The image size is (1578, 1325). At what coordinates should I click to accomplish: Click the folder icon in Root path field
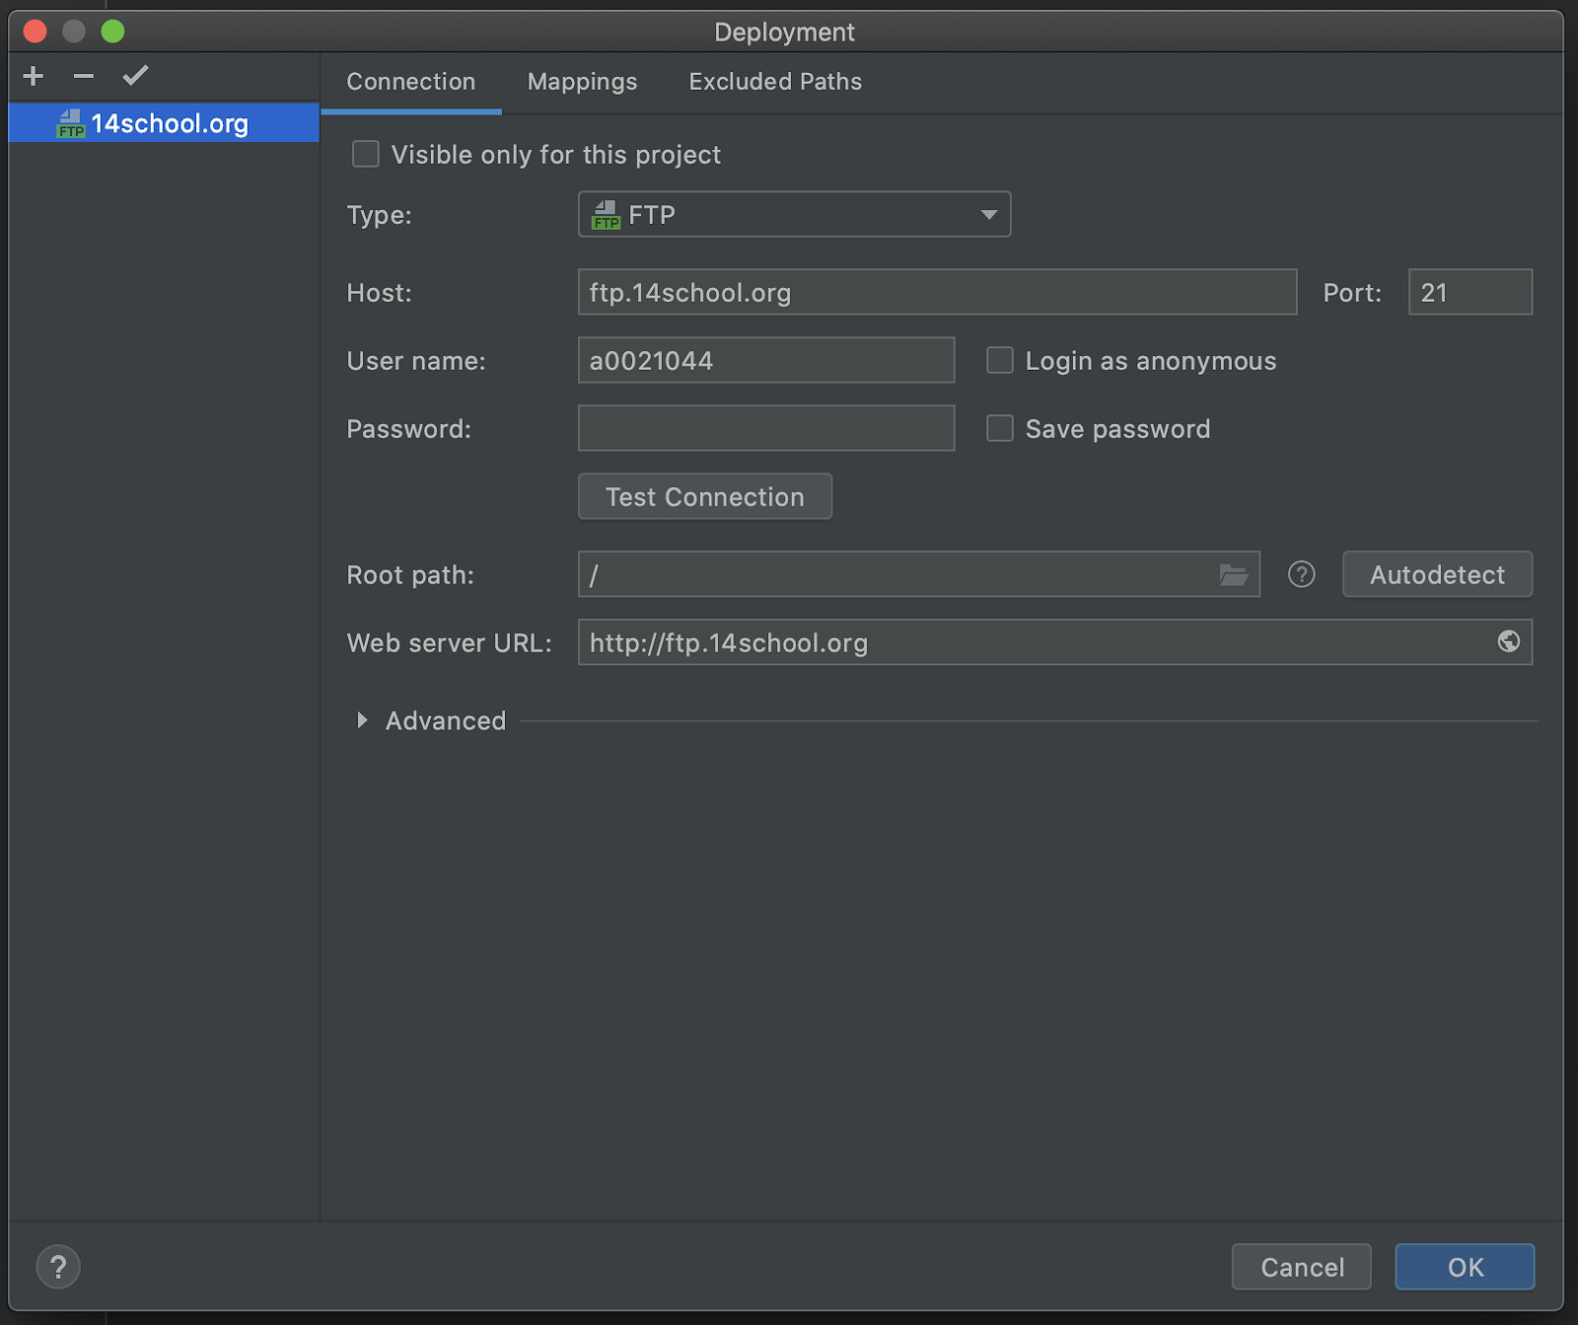coord(1233,575)
